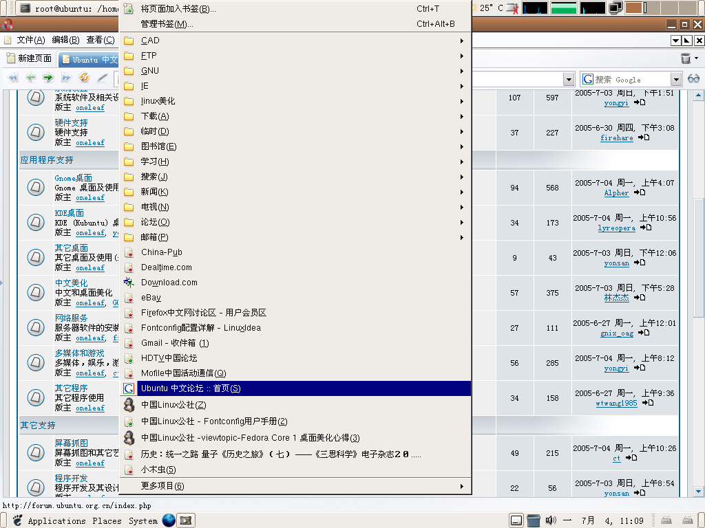Click the Opera logo in the title bar
This screenshot has width=705, height=528.
coord(8,24)
